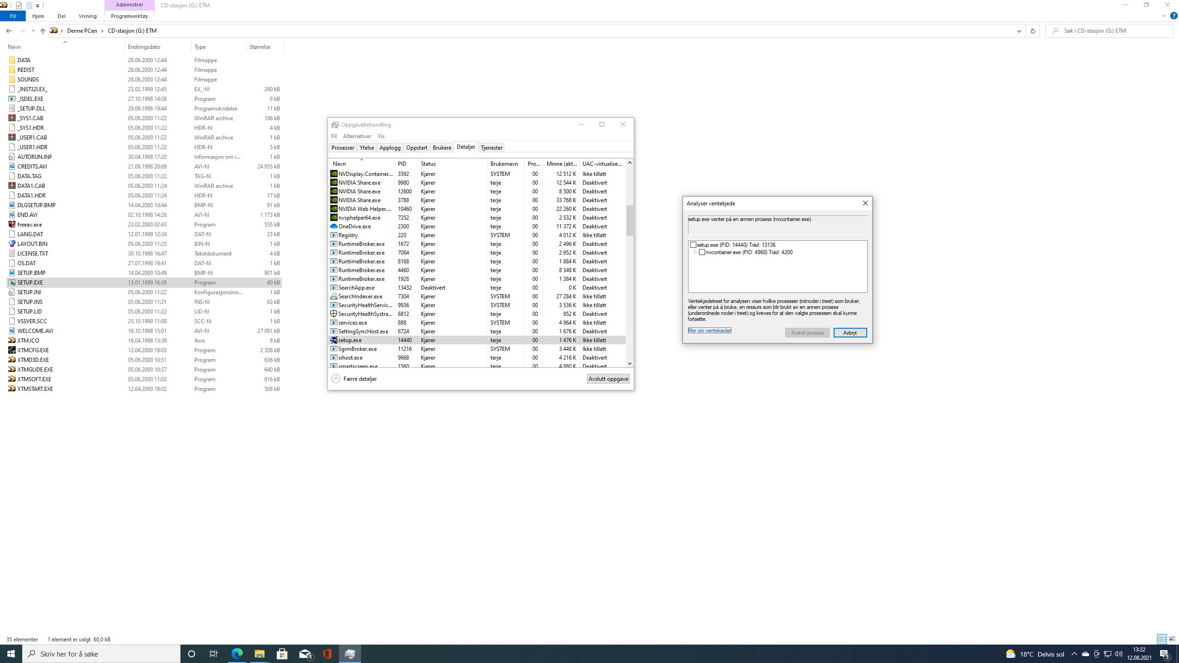Check the setup.exe (PID: 14440) checkbox
Image resolution: width=1179 pixels, height=663 pixels.
(x=693, y=245)
